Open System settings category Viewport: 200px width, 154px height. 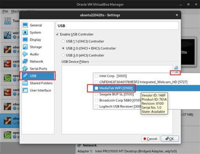[x=38, y=33]
